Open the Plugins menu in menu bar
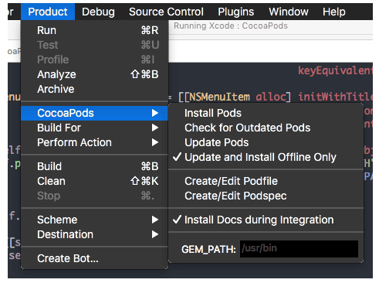This screenshot has width=379, height=283. coord(236,12)
